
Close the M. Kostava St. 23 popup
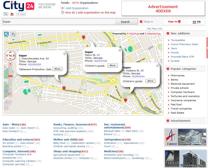coord(157,66)
